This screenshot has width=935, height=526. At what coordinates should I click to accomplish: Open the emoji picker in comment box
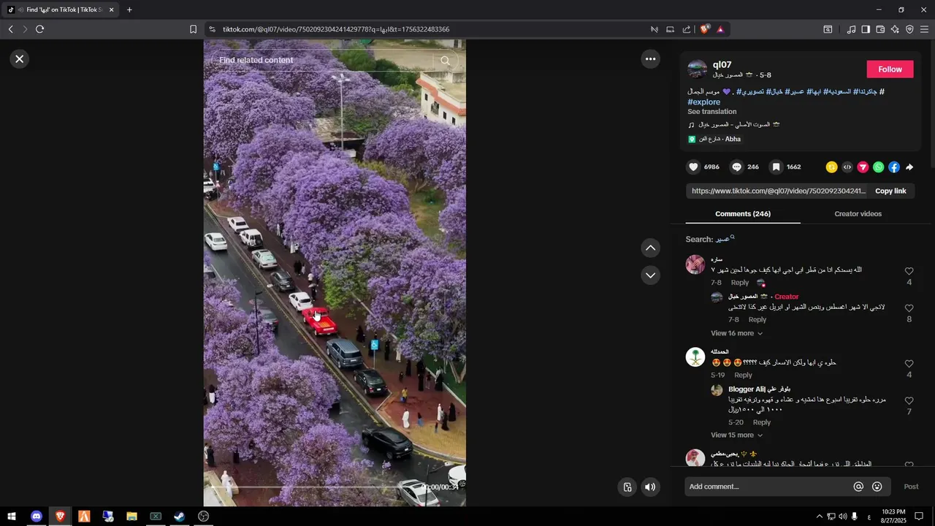877,487
